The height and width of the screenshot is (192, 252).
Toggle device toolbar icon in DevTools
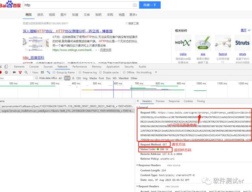[x=6, y=67]
